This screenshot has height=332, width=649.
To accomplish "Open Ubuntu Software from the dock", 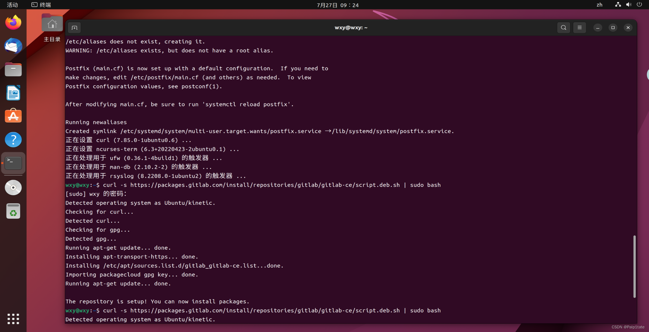I will pyautogui.click(x=13, y=116).
